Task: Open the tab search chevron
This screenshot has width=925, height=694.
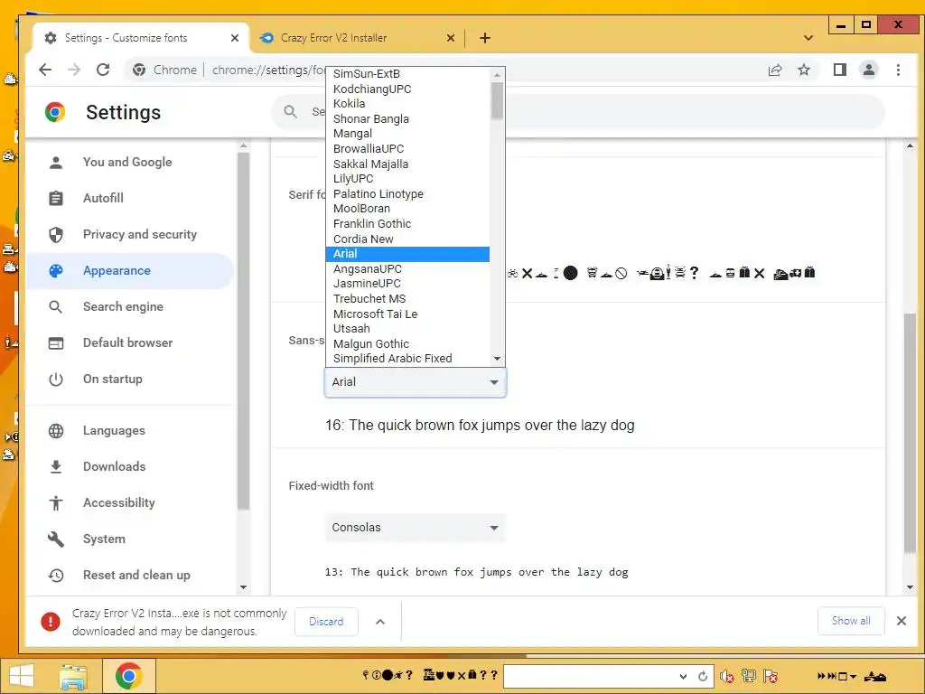Action: click(808, 38)
